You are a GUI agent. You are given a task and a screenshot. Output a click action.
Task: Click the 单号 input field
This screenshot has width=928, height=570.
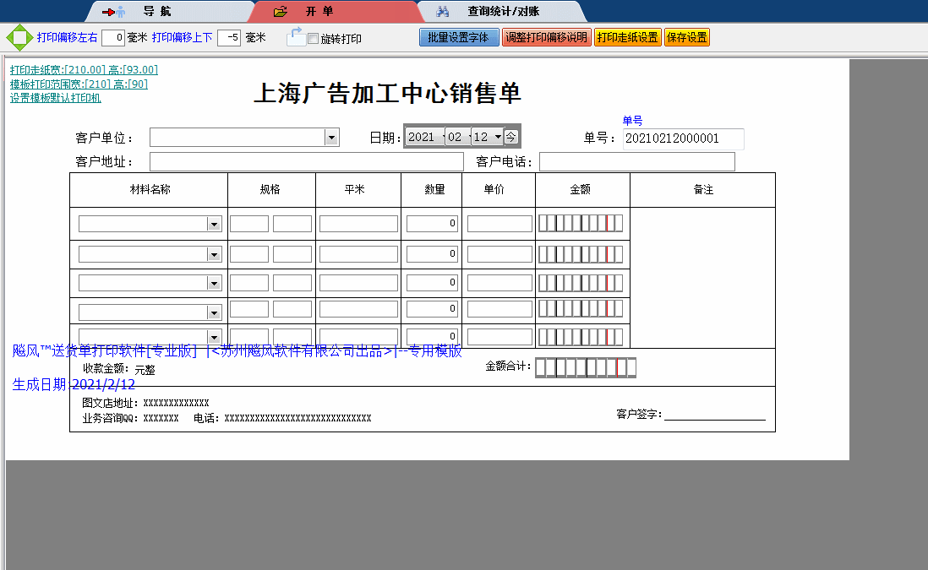click(x=683, y=139)
